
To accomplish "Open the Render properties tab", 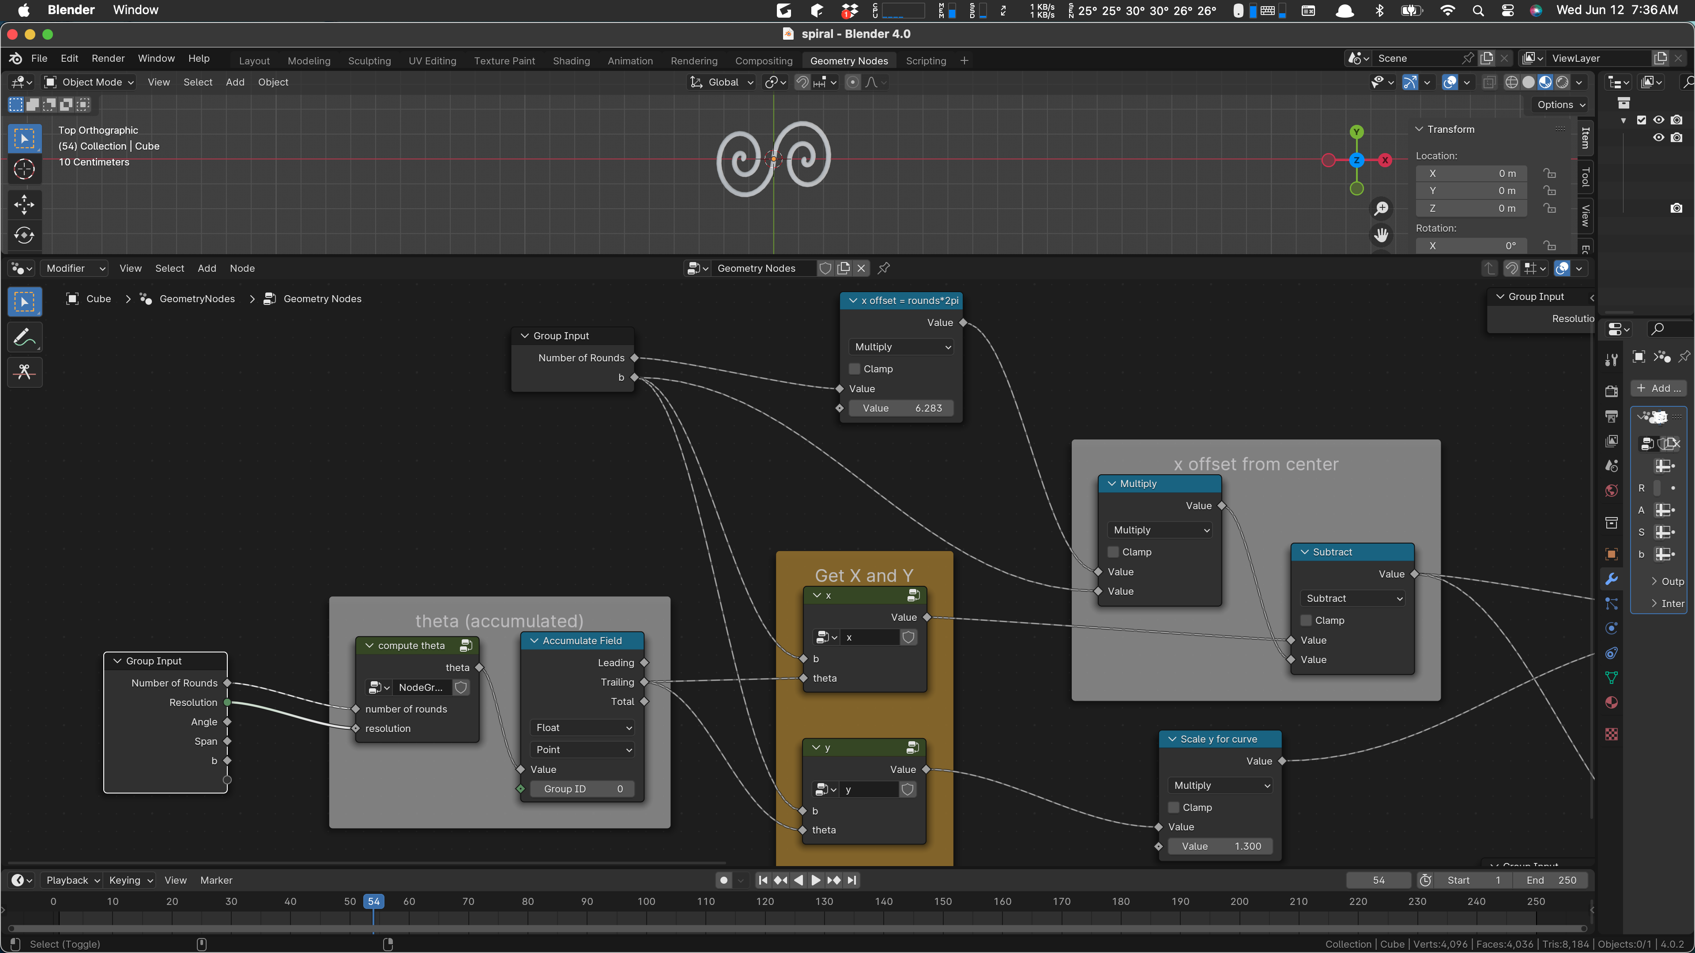I will tap(1612, 390).
